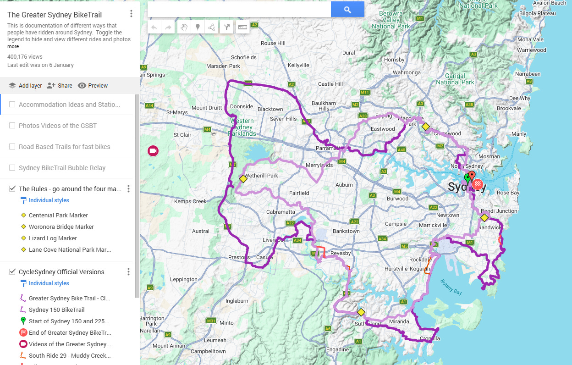Select Woronora Bridge Marker in legend
The height and width of the screenshot is (365, 572).
pyautogui.click(x=61, y=227)
